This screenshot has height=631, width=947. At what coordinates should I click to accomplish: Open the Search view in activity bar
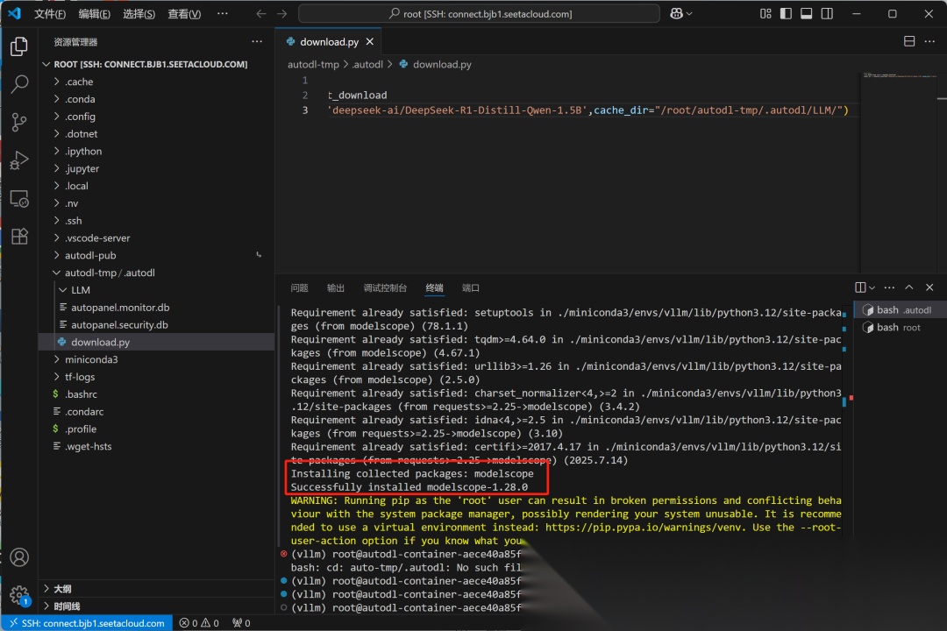point(19,84)
